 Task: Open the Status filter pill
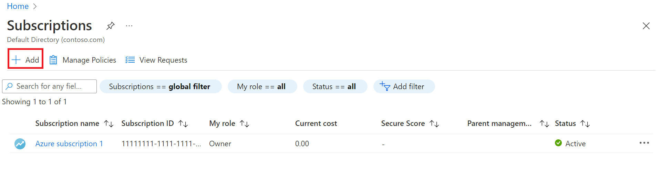(x=335, y=87)
